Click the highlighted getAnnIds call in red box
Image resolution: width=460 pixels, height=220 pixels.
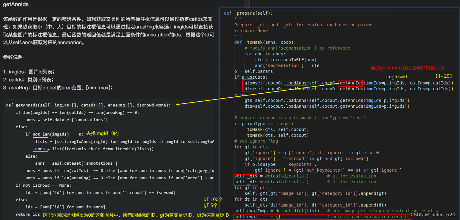351,83
